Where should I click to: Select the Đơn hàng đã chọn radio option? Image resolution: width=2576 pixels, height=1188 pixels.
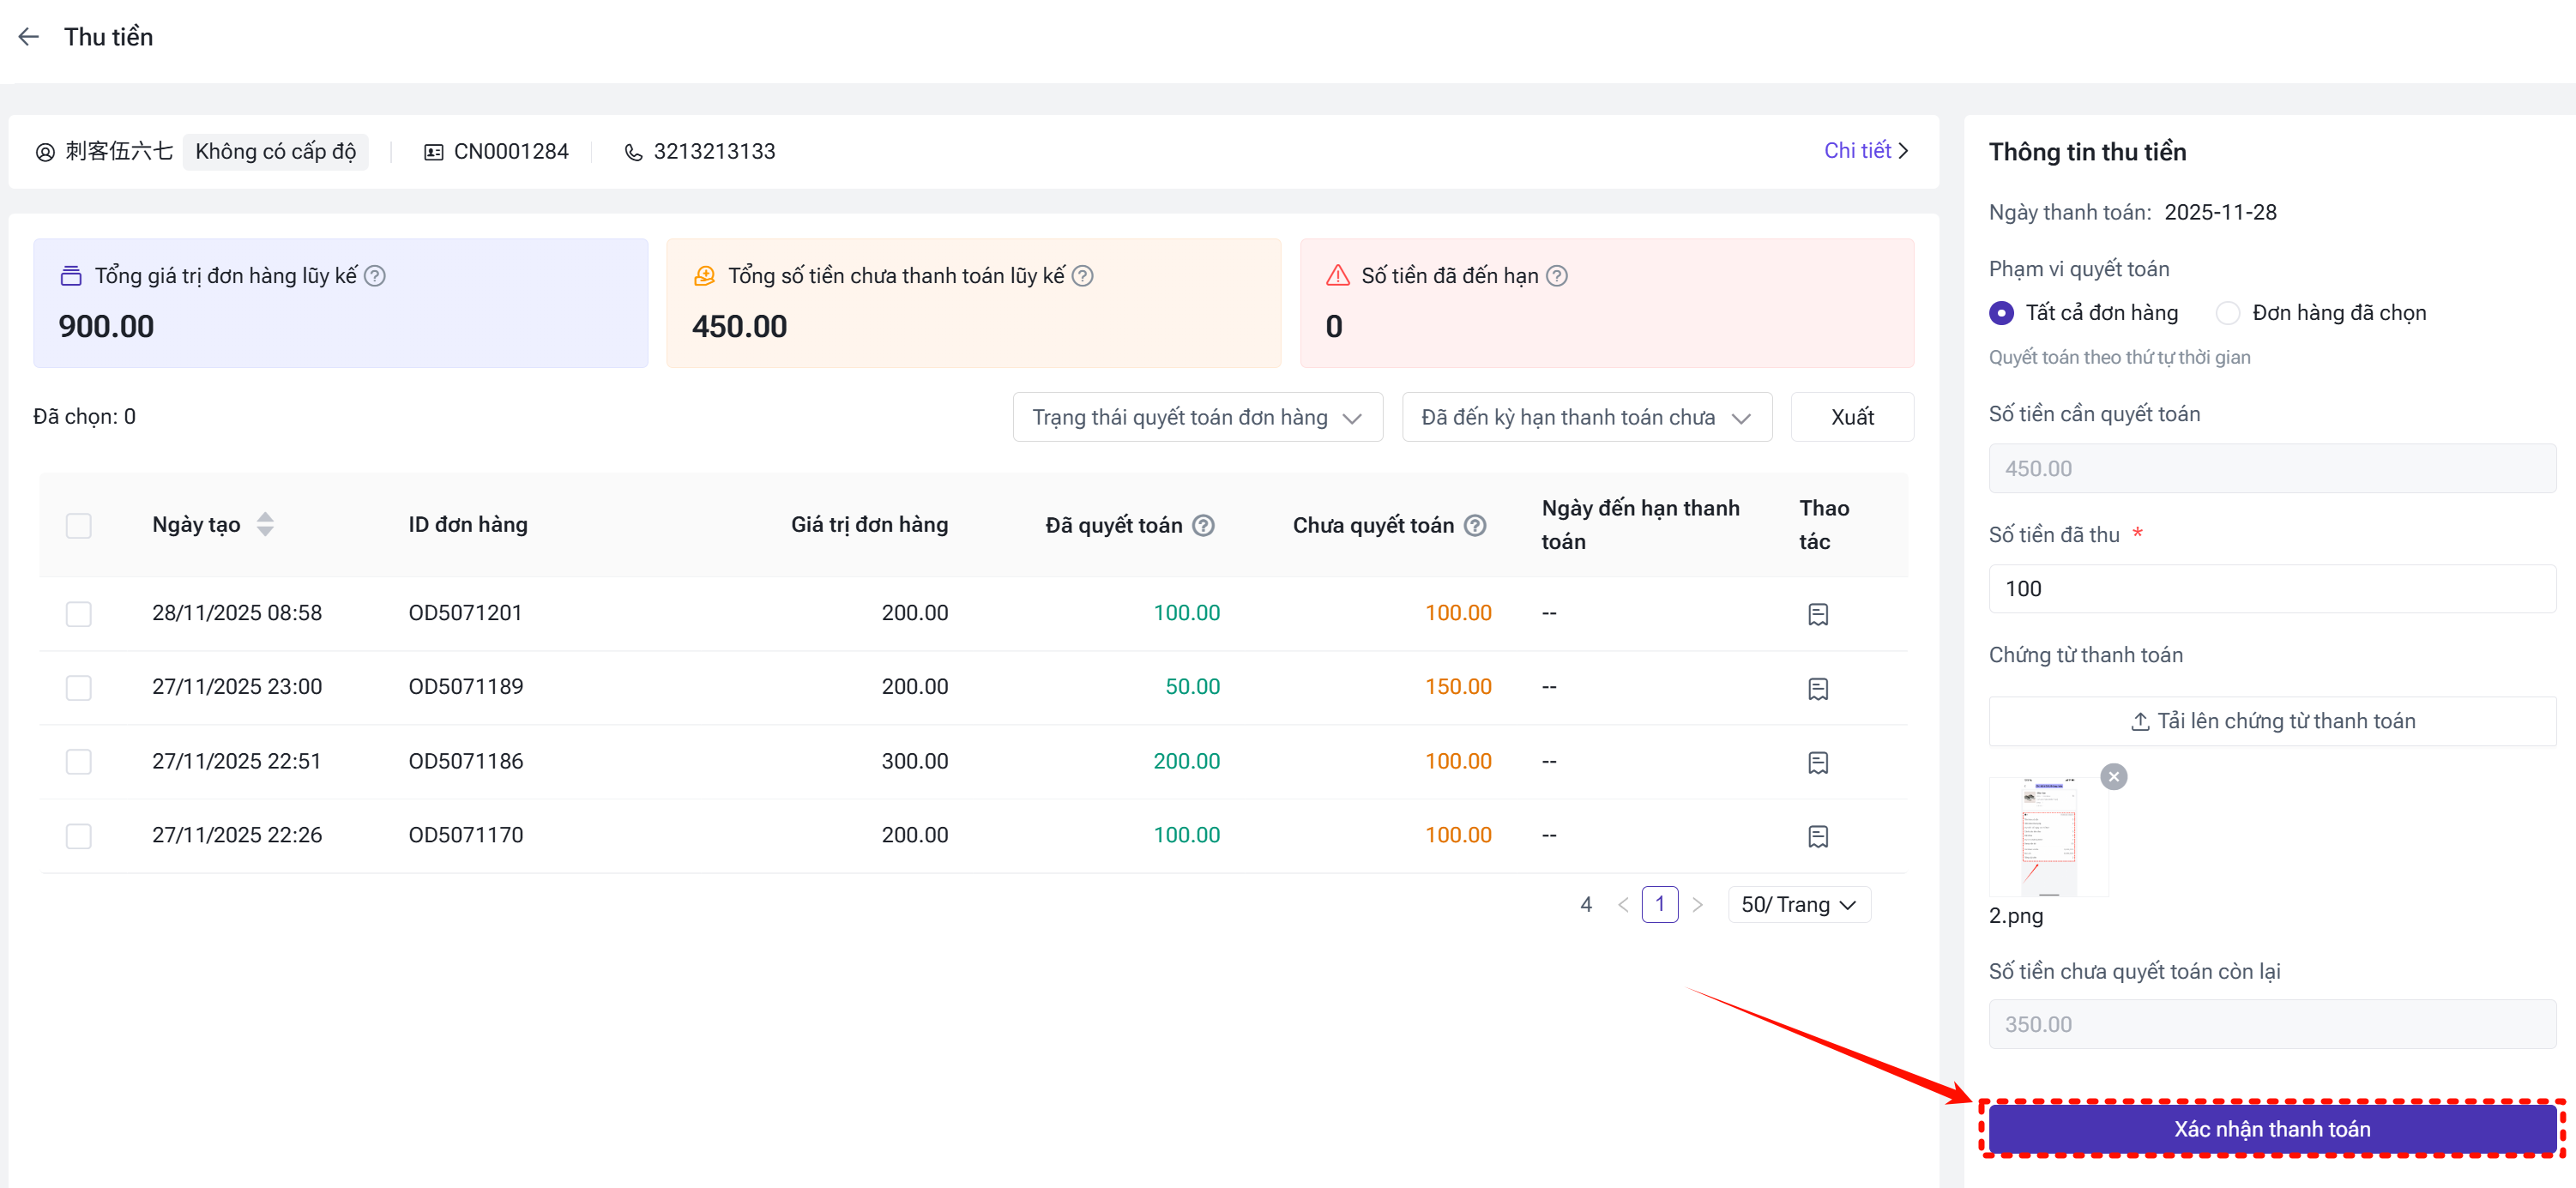[2227, 313]
